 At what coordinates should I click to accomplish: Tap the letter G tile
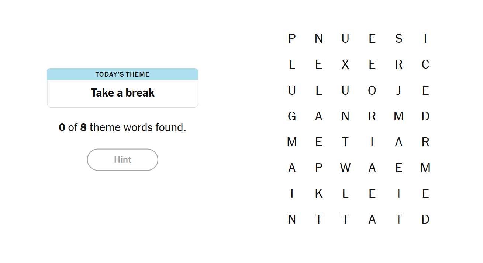coord(292,116)
